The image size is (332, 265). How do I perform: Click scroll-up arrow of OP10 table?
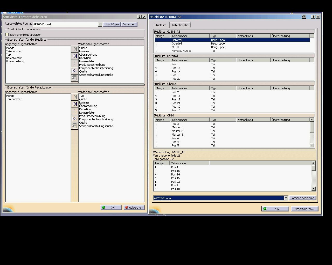pyautogui.click(x=312, y=120)
